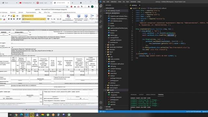The width and height of the screenshot is (208, 117).
Task: Close the server.js editor tab
Action: (139, 5)
